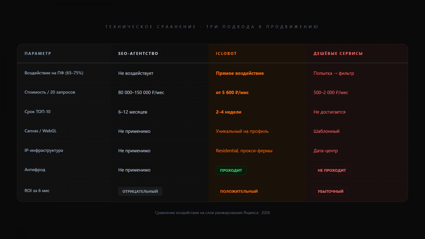Select the 'от 5 600 ₽/мес' price
The width and height of the screenshot is (425, 239).
pos(232,92)
